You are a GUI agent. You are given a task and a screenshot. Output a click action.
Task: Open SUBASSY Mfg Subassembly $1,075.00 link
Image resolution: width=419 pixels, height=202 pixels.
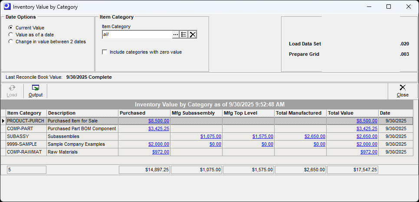pos(211,136)
